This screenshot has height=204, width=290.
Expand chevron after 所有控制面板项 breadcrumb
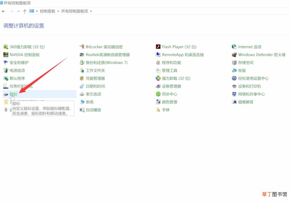[91, 11]
